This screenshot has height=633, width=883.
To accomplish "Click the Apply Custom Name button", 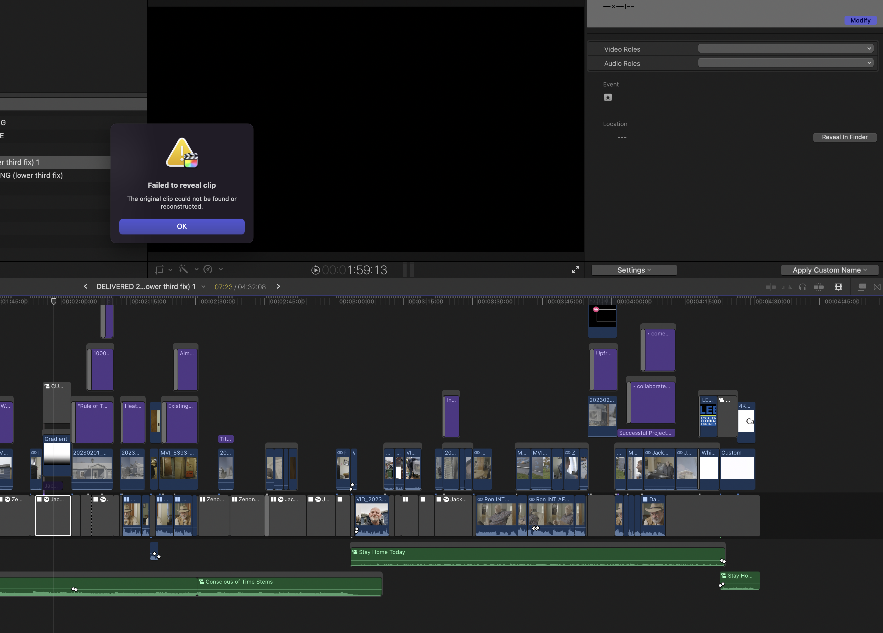I will (x=830, y=270).
